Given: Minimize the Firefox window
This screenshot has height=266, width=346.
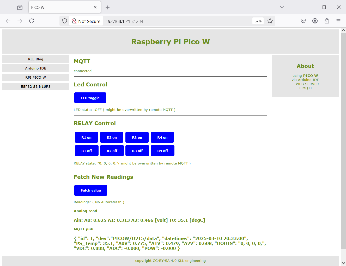Looking at the screenshot, I should (309, 7).
